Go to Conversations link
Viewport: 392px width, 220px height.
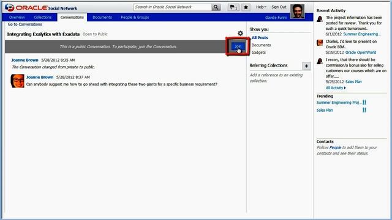click(x=24, y=24)
